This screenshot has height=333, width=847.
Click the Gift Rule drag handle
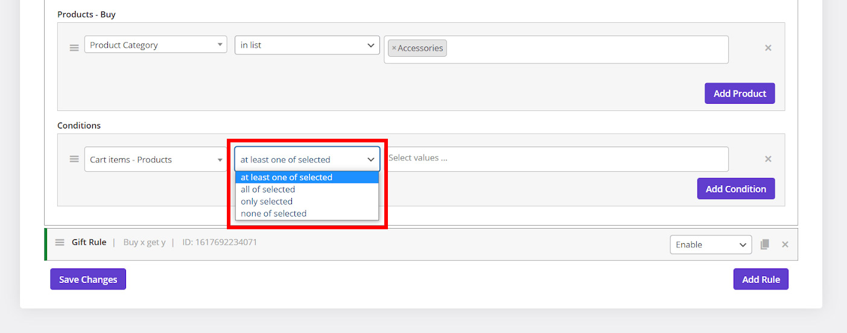coord(60,243)
